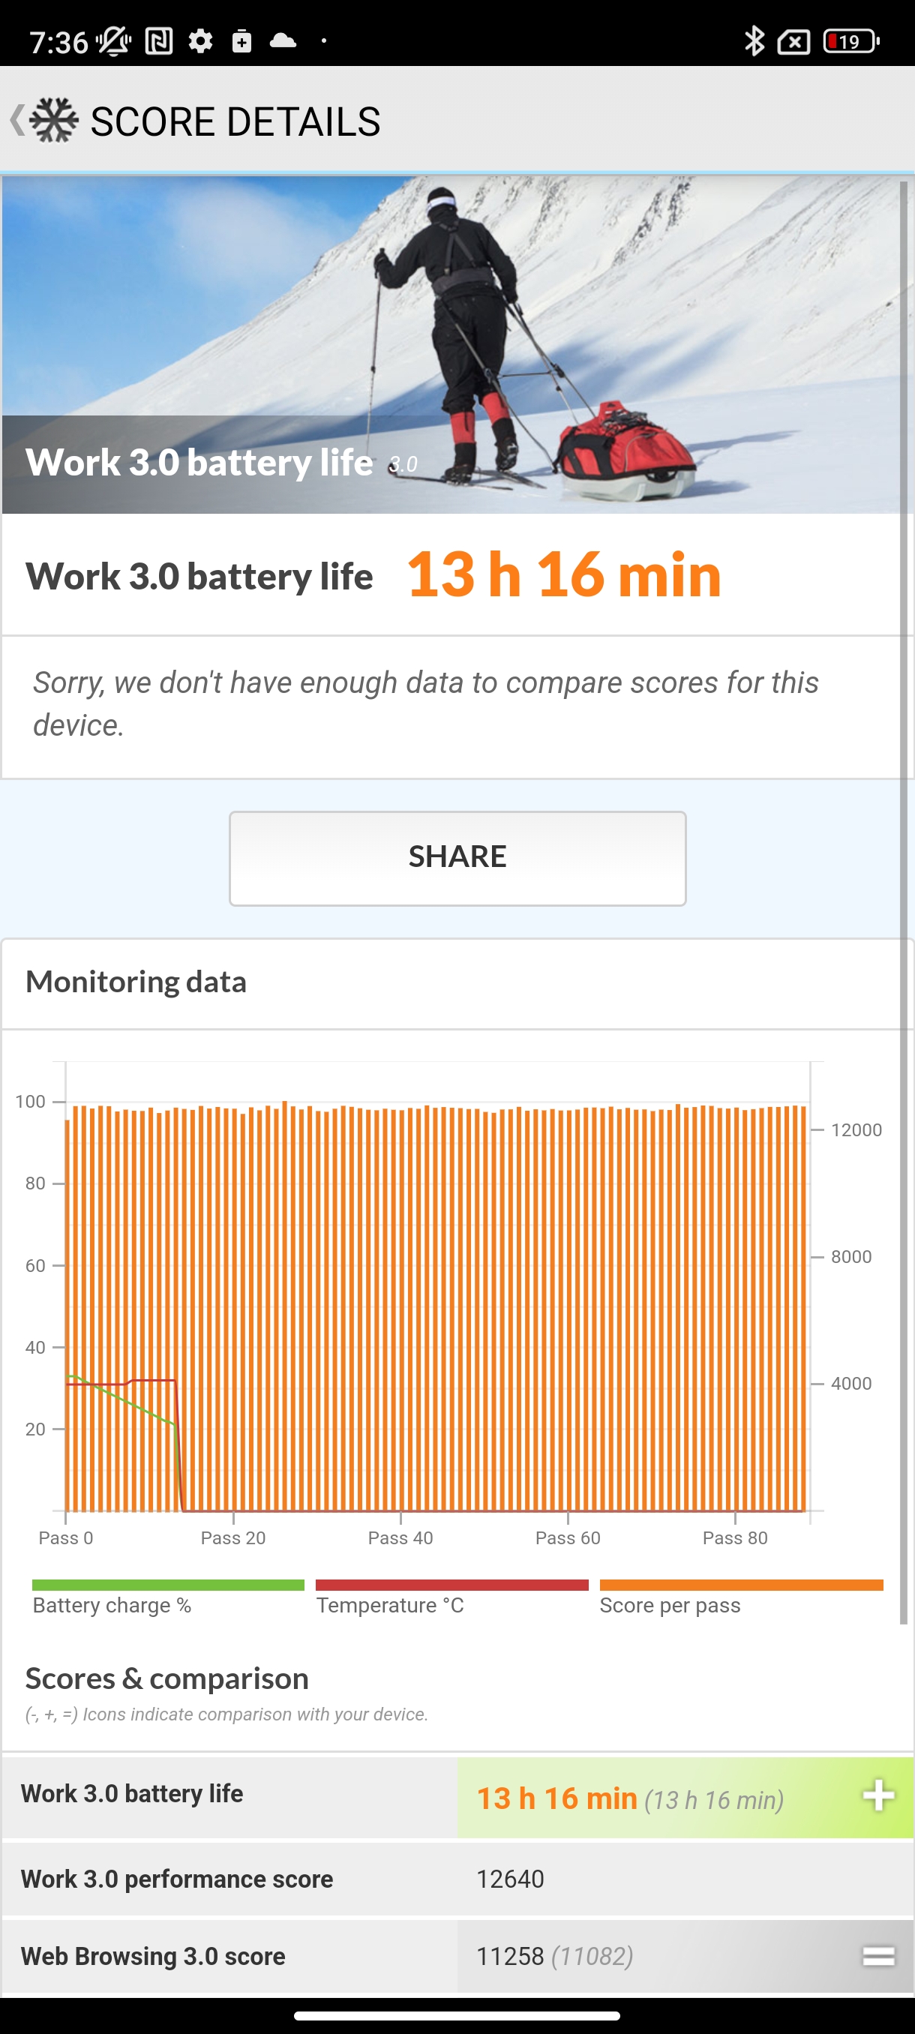Toggle the Temperature °C legend
This screenshot has width=915, height=2034.
pyautogui.click(x=451, y=1597)
